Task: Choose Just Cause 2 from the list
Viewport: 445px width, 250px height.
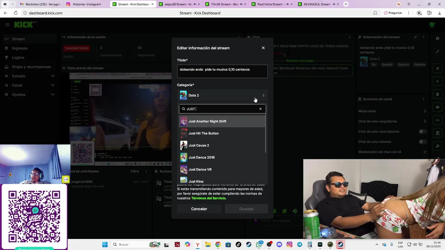Action: click(222, 145)
